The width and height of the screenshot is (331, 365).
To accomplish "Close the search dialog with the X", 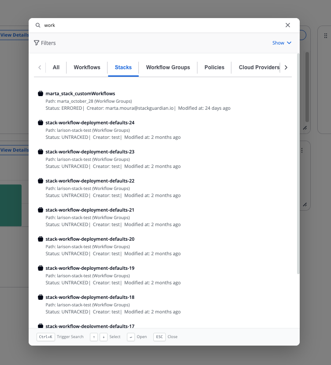I will point(288,25).
